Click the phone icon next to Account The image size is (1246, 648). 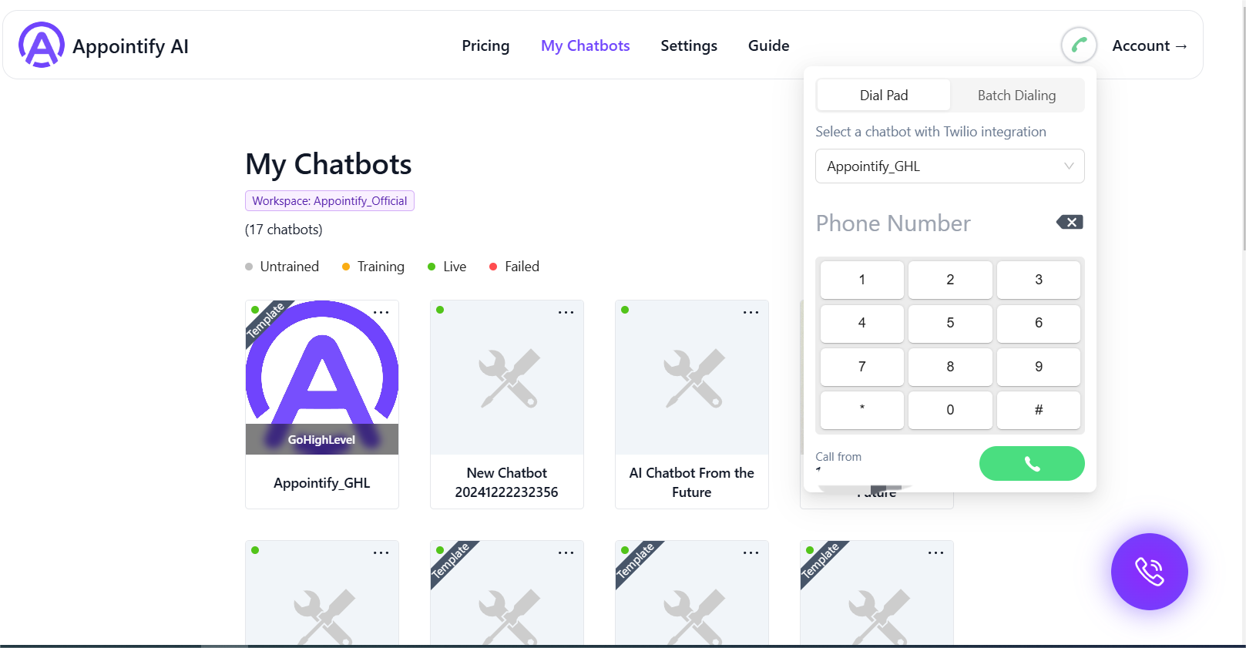tap(1079, 45)
